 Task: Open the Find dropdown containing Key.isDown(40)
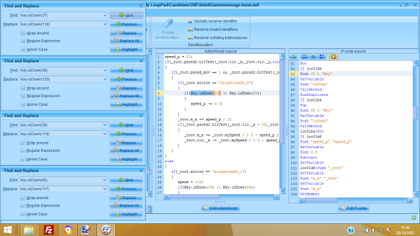click(x=105, y=180)
